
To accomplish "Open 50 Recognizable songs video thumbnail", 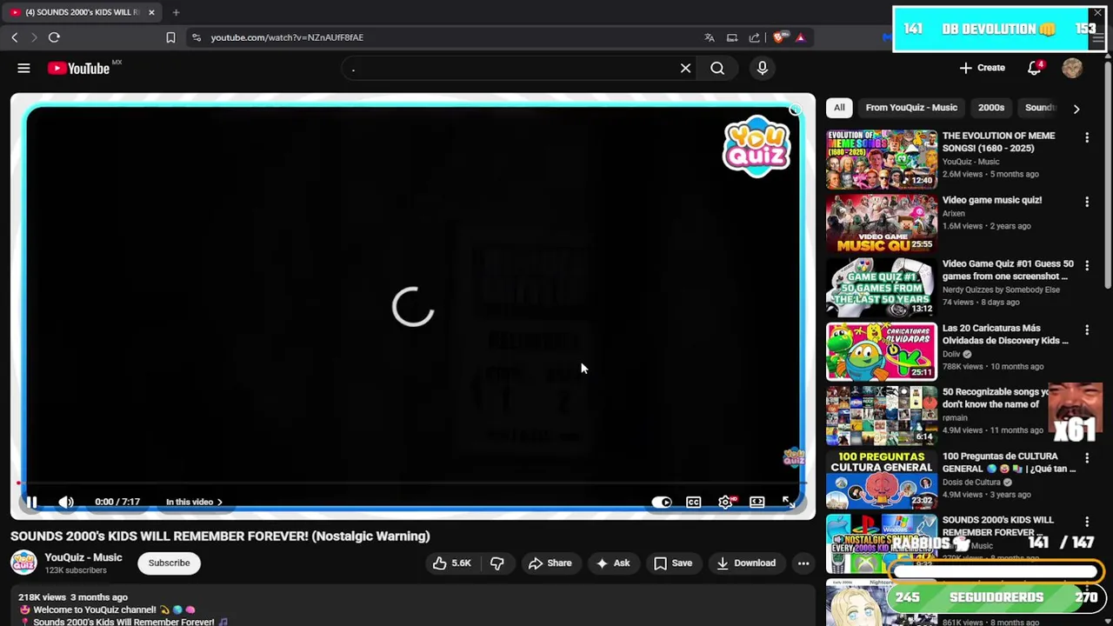I will tap(882, 416).
